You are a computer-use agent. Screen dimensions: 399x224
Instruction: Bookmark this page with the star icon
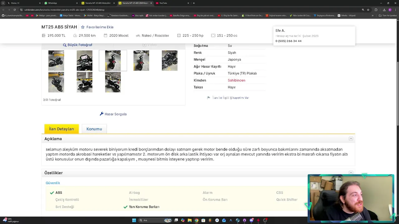click(x=368, y=10)
